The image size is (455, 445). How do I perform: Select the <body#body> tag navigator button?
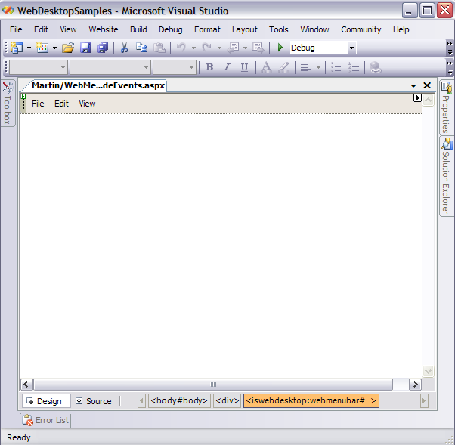[x=179, y=401]
